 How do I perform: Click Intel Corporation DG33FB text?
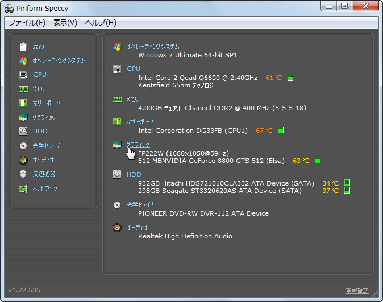point(193,131)
